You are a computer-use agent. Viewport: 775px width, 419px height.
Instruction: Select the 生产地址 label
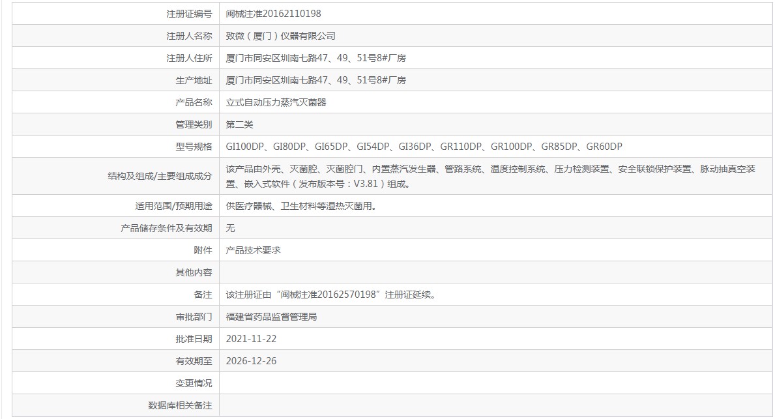(x=194, y=81)
